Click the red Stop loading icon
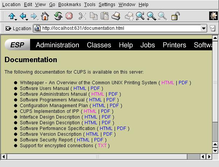The width and height of the screenshot is (219, 167). click(x=69, y=16)
